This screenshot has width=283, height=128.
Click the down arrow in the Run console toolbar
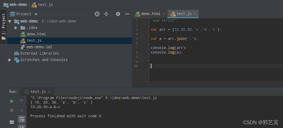coord(22,110)
